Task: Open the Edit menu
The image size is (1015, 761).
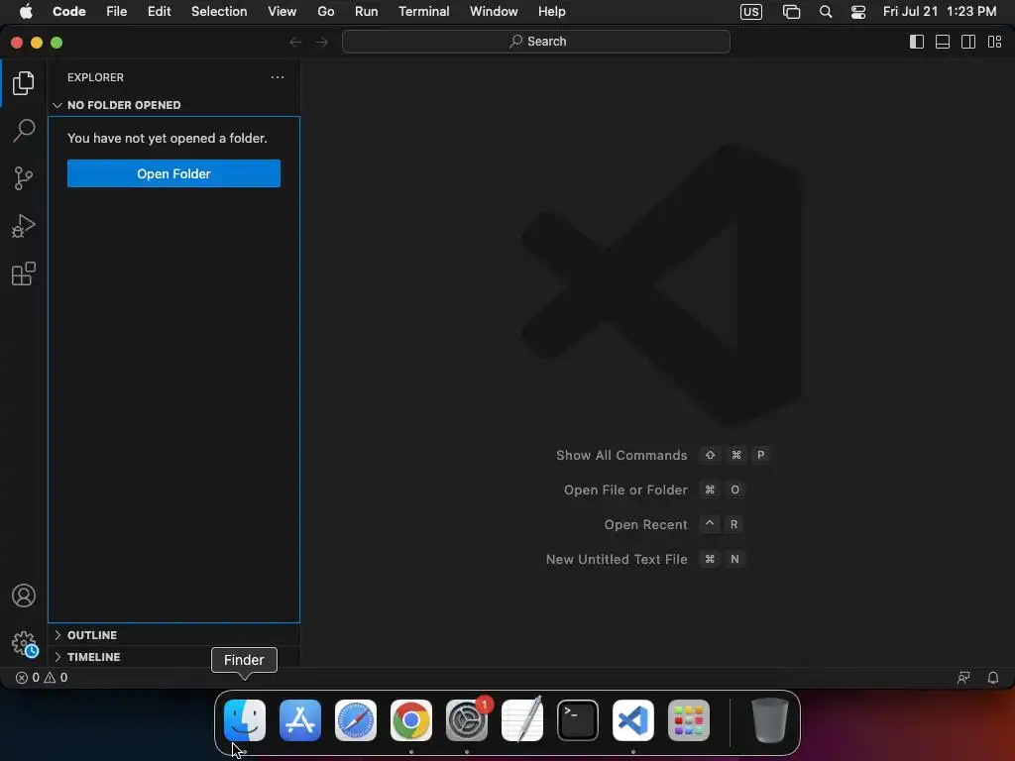Action: [x=160, y=12]
